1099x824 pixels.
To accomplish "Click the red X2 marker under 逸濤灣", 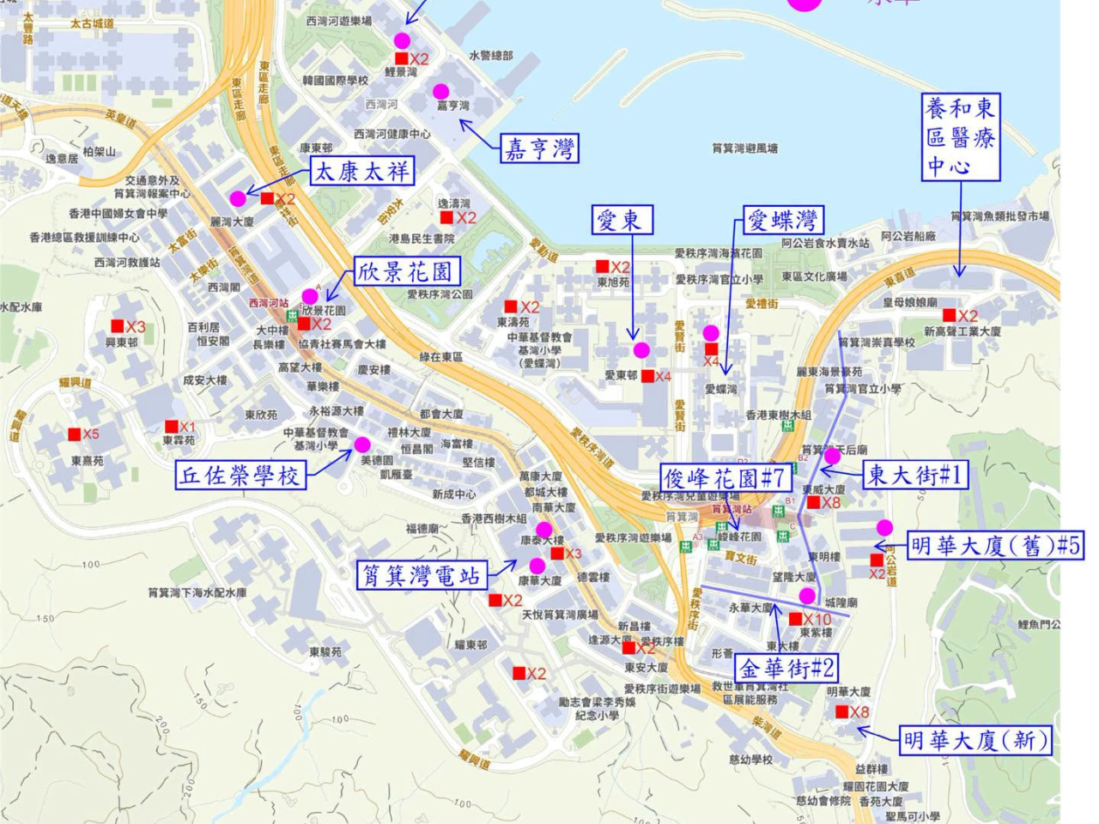I will pyautogui.click(x=448, y=218).
